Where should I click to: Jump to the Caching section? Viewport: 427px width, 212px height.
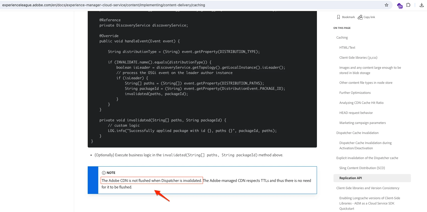[342, 38]
